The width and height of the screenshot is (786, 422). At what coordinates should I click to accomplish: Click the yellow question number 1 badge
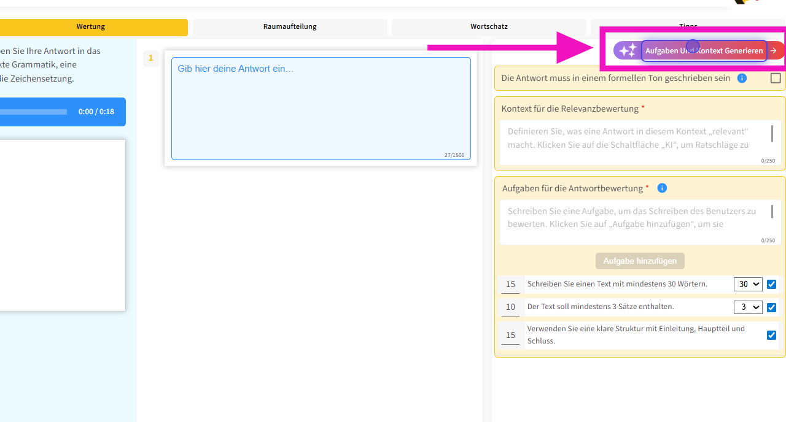click(150, 58)
